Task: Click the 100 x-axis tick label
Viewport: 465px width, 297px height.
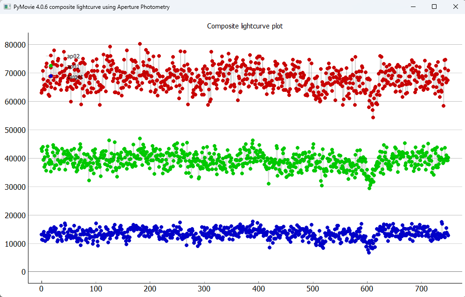Action: pyautogui.click(x=96, y=289)
